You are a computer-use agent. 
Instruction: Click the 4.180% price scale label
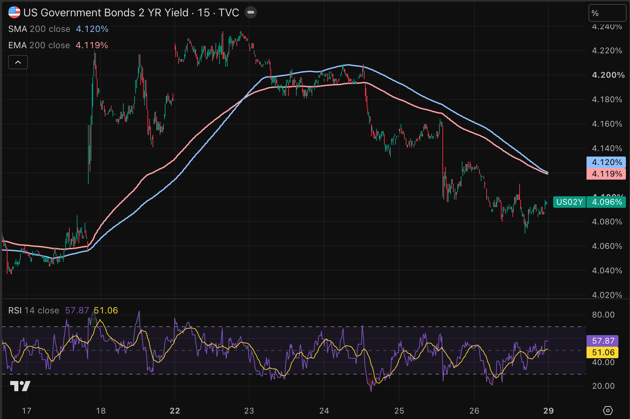[x=607, y=99]
